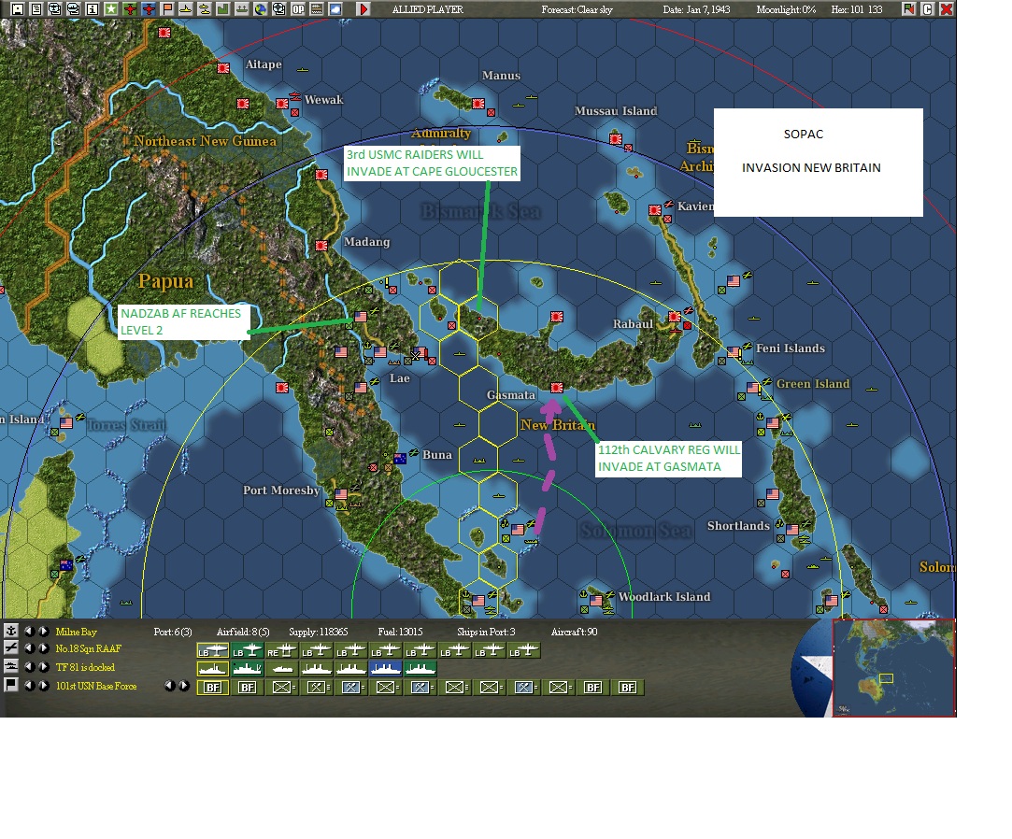
Task: Show previous air unit before No.18 Sqn RAAF
Action: click(30, 648)
